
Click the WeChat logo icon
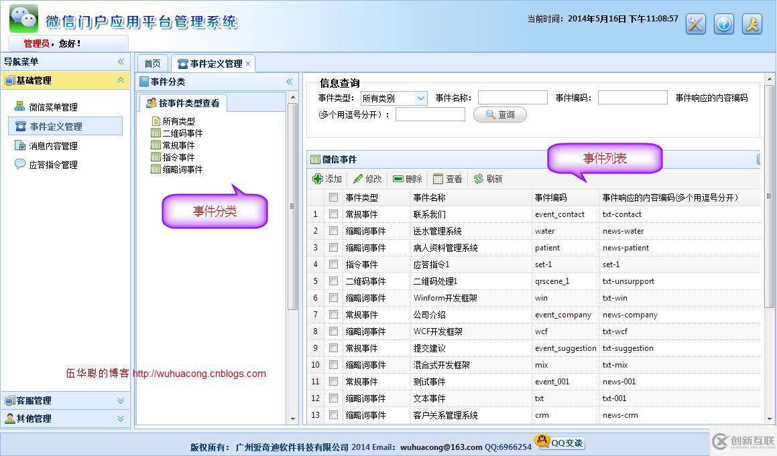pos(23,19)
